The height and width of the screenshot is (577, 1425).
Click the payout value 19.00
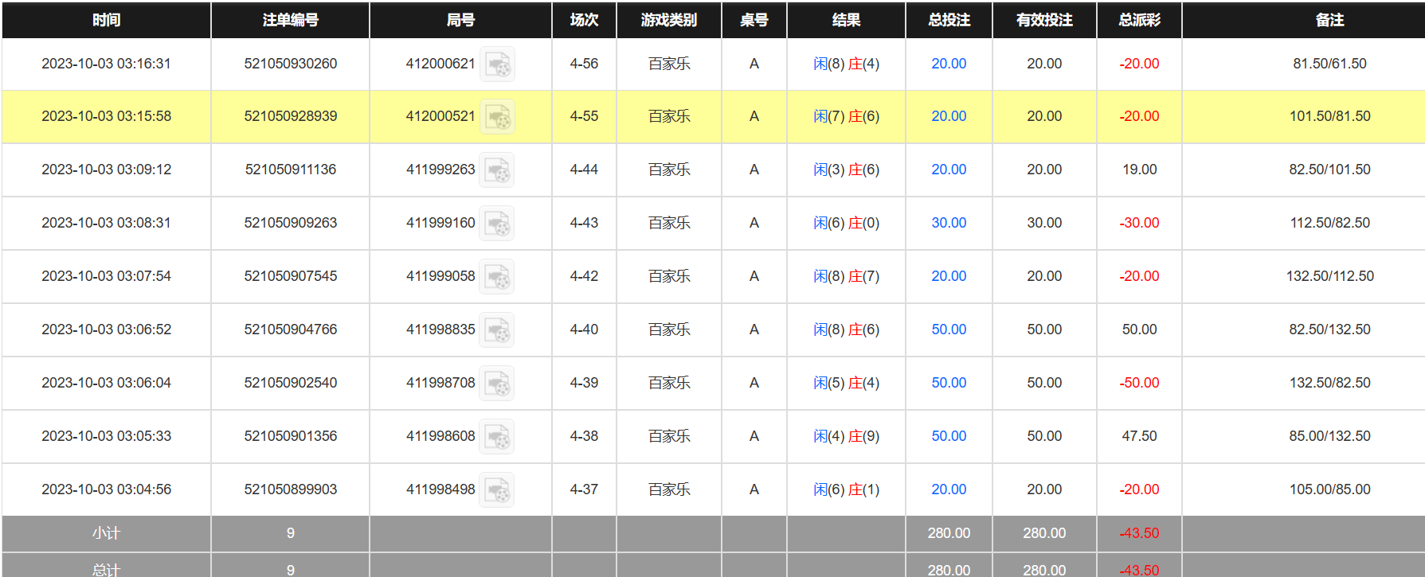(1139, 170)
